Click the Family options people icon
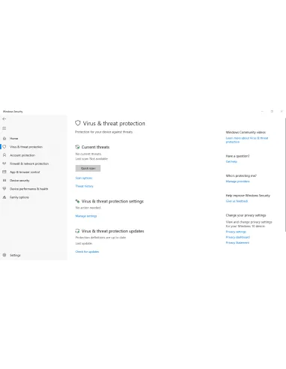The width and height of the screenshot is (286, 369). 5,197
